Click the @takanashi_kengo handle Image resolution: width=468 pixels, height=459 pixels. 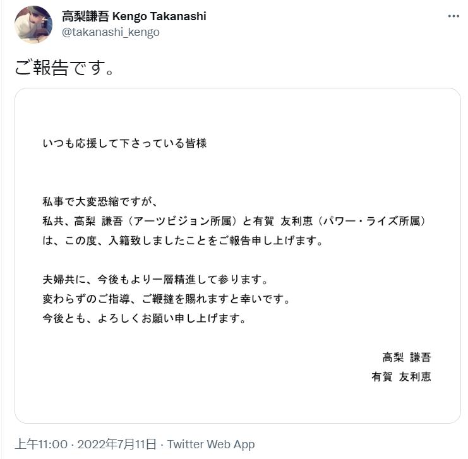(111, 32)
